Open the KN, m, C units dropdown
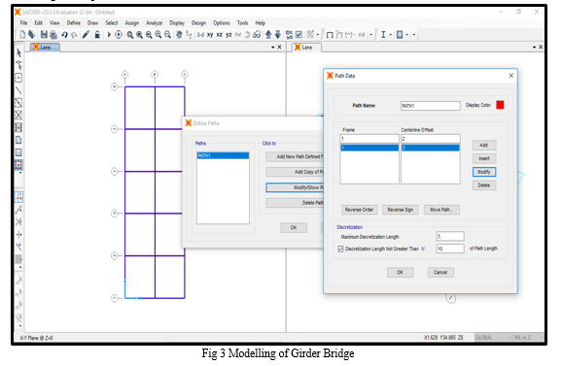This screenshot has width=562, height=366. point(528,338)
